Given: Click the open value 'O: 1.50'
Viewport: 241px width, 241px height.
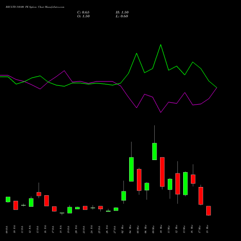Looking at the screenshot, I should pos(83,16).
